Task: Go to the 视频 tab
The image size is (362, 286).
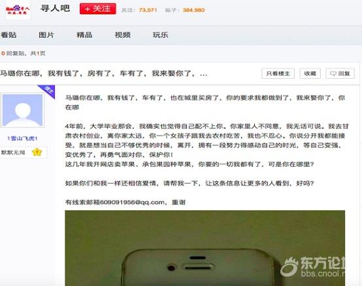Action: 123,35
